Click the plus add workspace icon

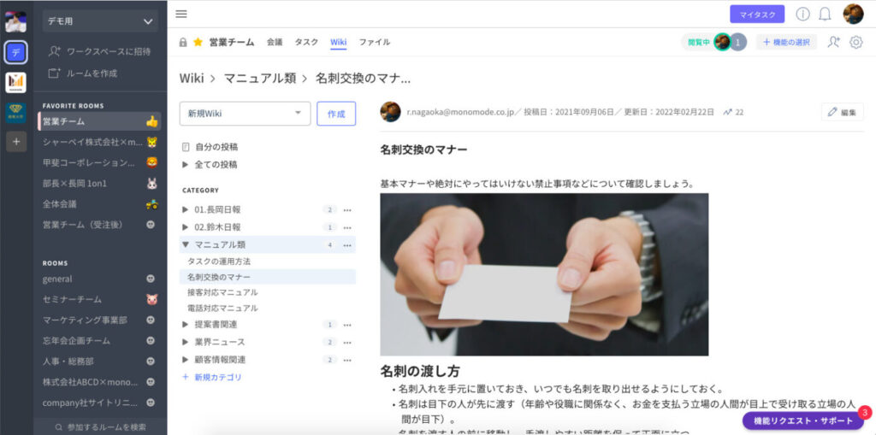coord(16,142)
